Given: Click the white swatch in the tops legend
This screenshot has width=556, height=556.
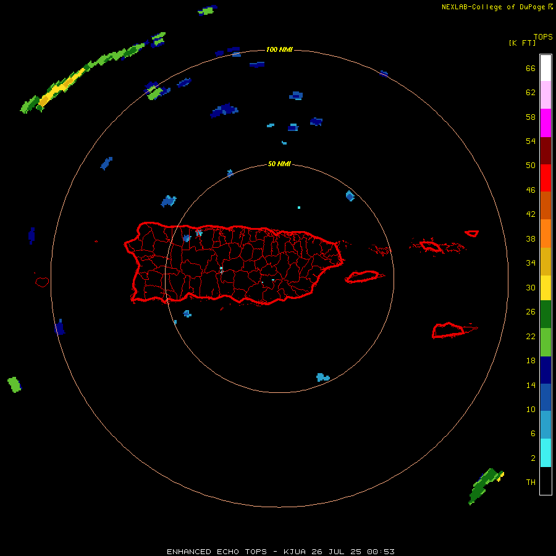Looking at the screenshot, I should click(x=545, y=68).
